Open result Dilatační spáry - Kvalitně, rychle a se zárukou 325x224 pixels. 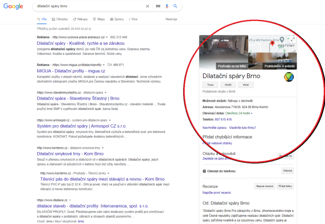pyautogui.click(x=80, y=43)
